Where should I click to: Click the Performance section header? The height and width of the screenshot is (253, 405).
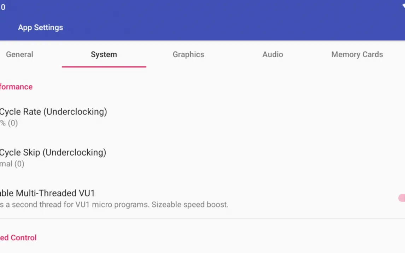(x=16, y=87)
